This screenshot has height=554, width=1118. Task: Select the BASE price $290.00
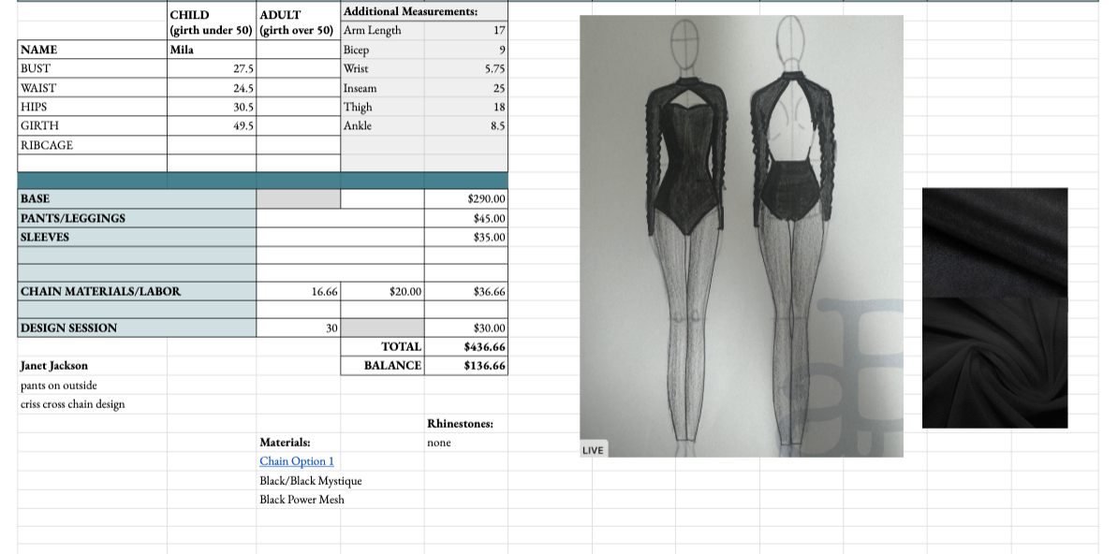(x=465, y=199)
